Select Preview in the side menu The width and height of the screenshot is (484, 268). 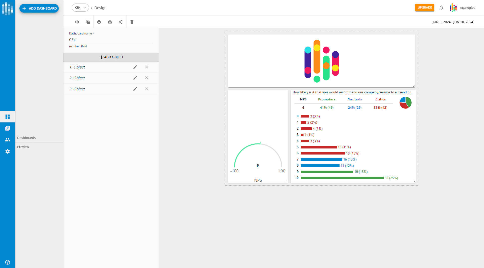tap(23, 147)
